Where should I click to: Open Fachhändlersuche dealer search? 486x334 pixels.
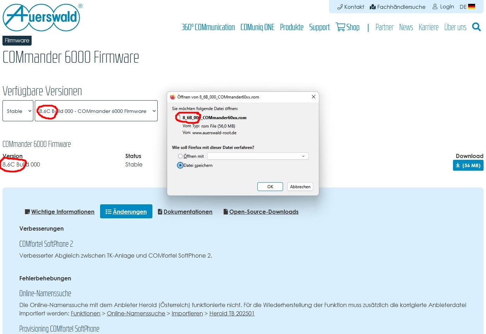398,7
